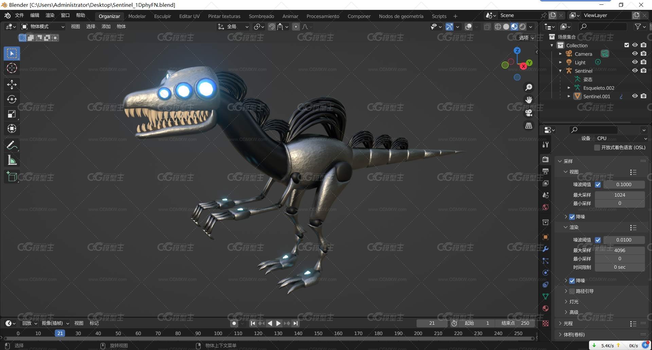Switch to rendered viewport shading
The image size is (652, 350).
tap(523, 27)
